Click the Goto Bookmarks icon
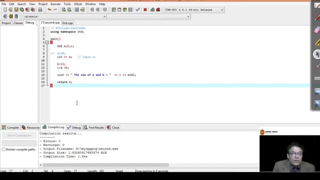Image resolution: width=320 pixels, height=180 pixels. point(16,16)
